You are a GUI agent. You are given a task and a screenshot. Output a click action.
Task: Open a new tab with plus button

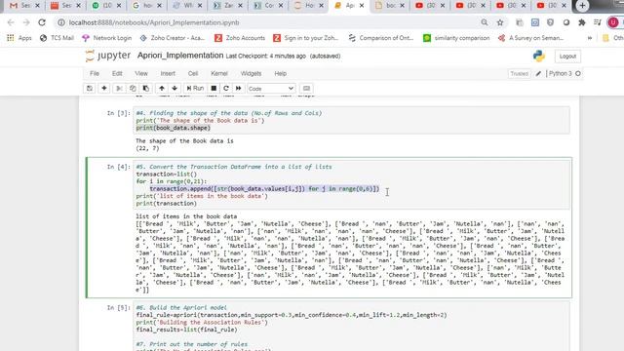(582, 6)
